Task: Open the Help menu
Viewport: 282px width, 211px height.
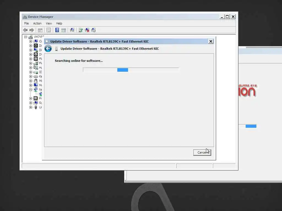Action: 59,23
